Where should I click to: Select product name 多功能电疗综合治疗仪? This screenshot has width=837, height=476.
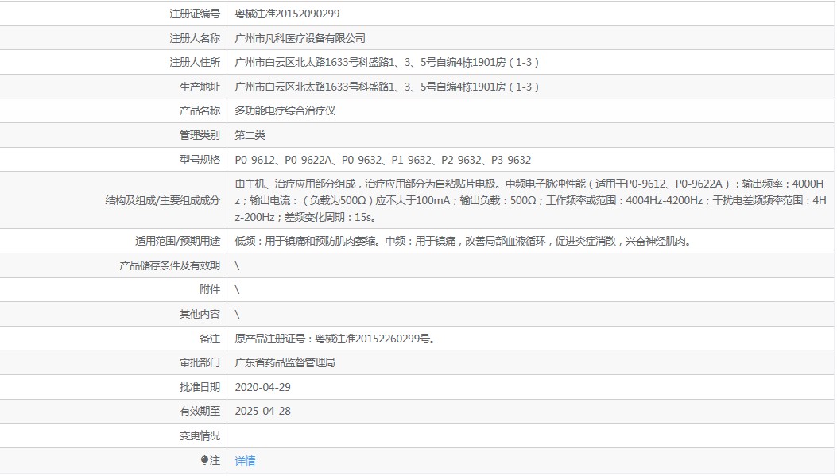(285, 111)
